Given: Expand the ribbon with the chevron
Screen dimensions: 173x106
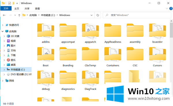Looking at the screenshot, I should click(167, 8).
